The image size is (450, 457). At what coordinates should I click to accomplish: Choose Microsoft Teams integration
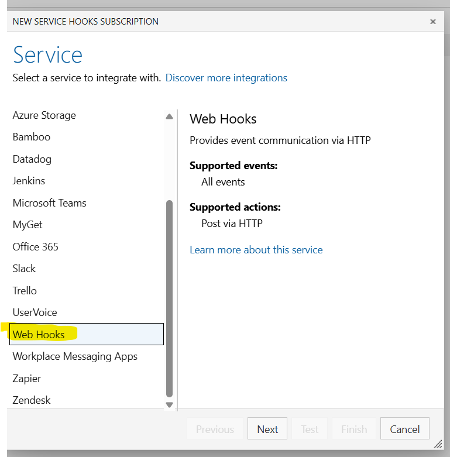pos(87,203)
